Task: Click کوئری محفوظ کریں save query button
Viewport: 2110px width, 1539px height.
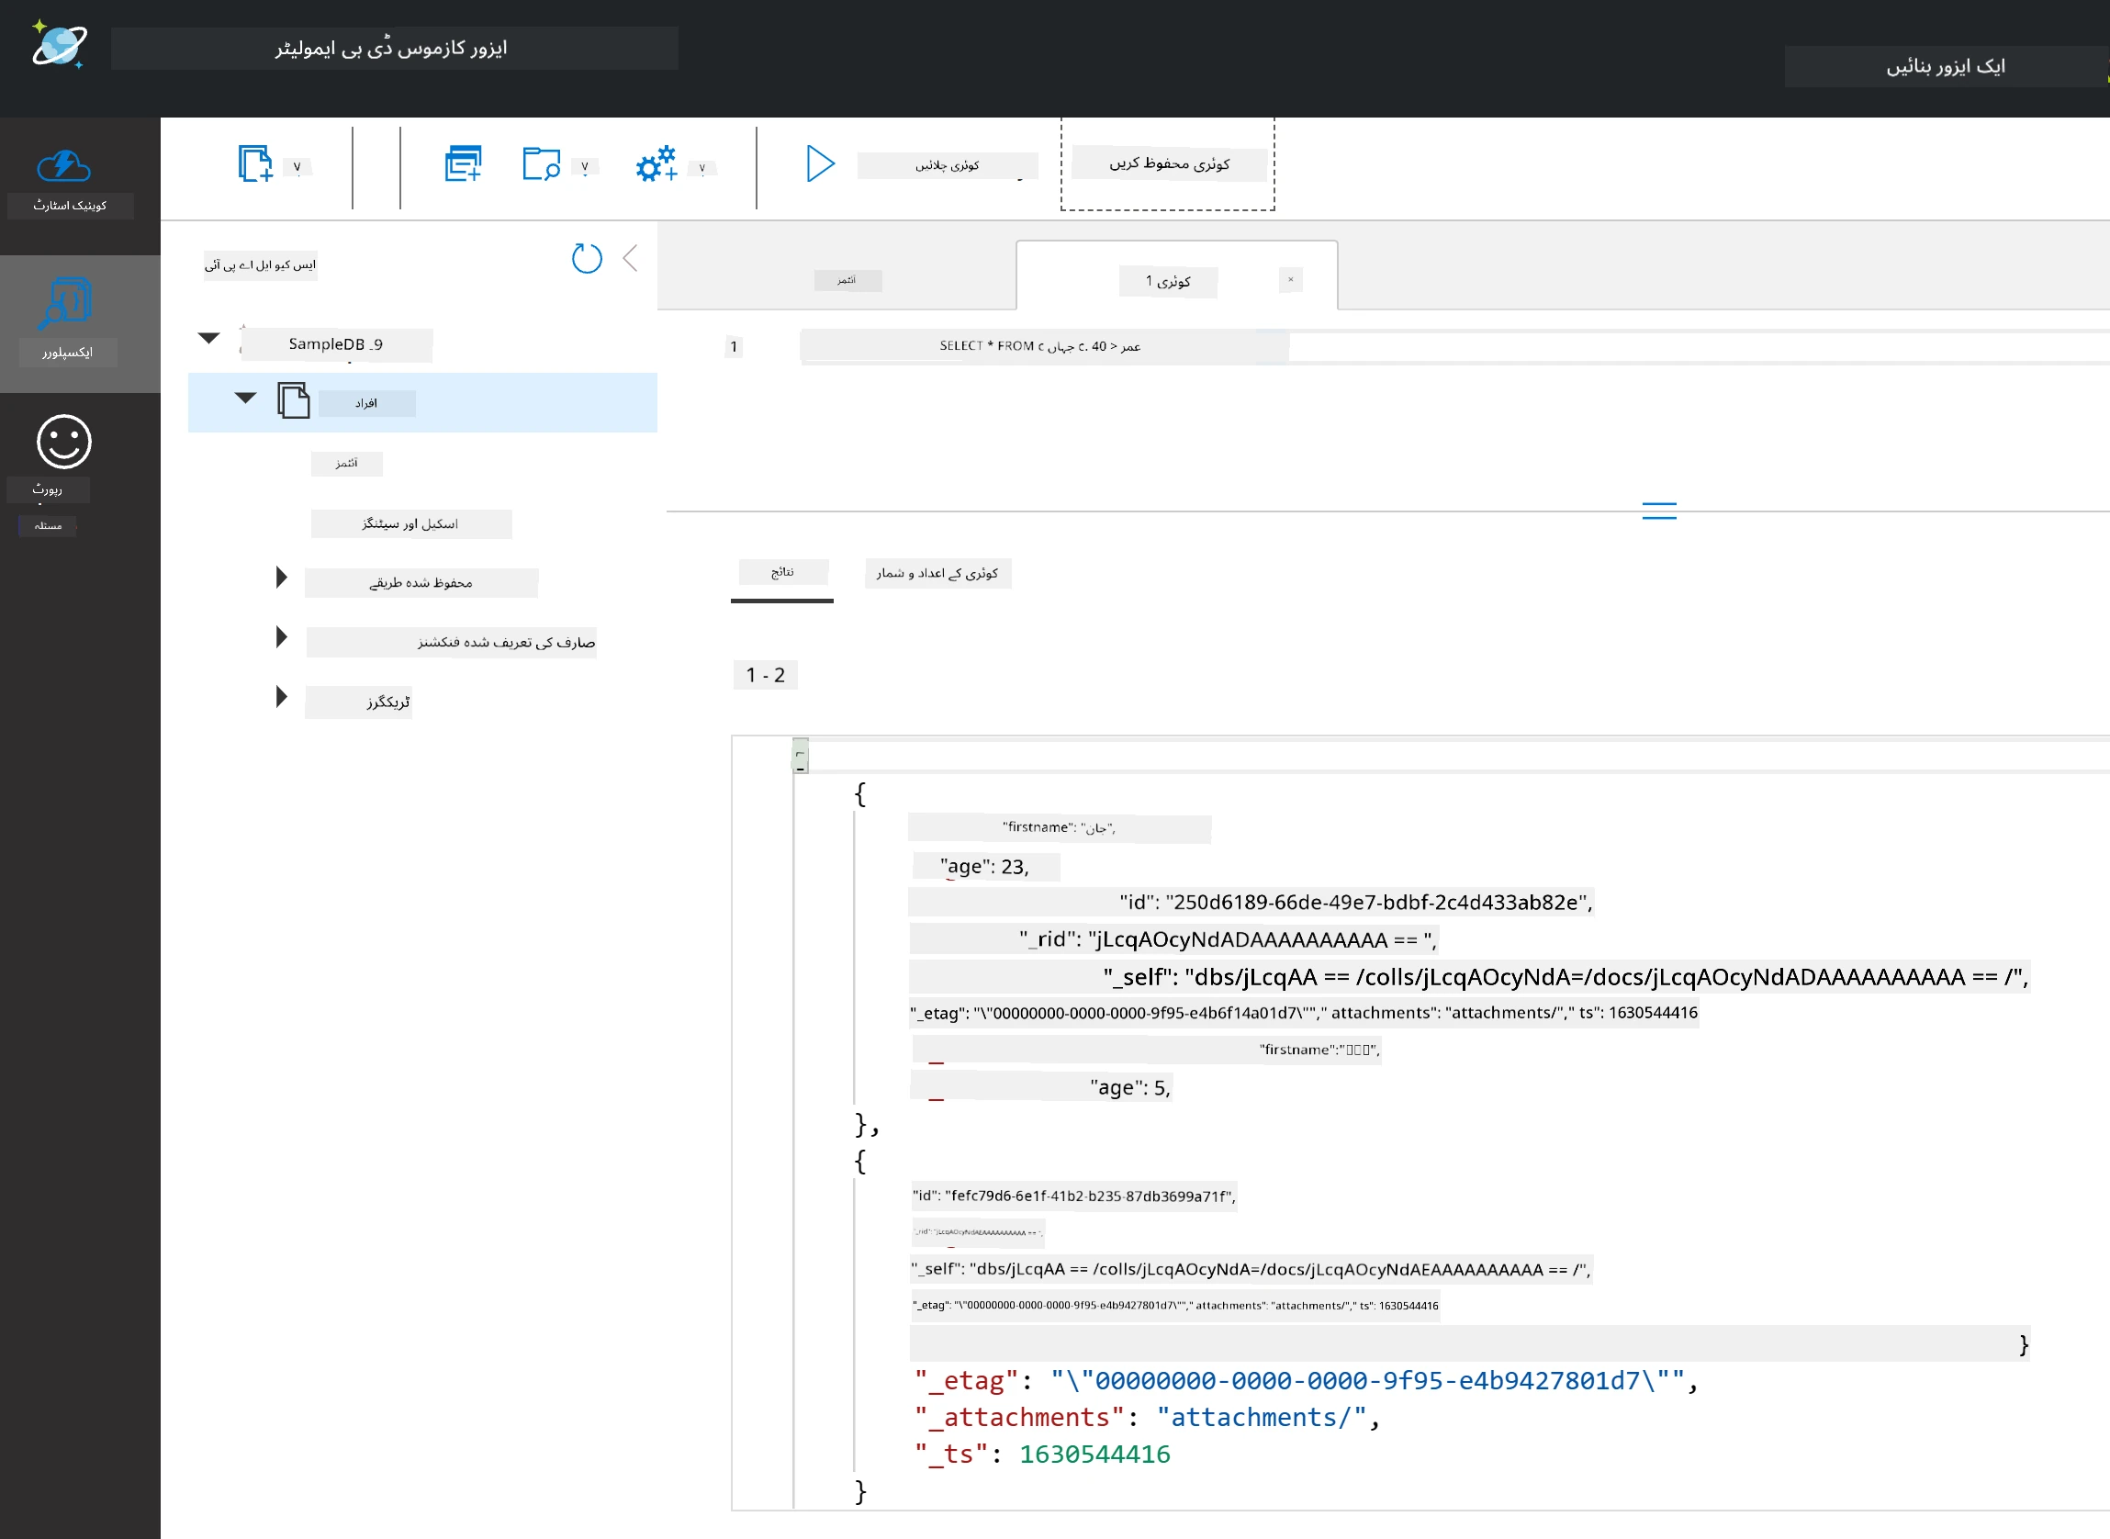Action: (x=1169, y=163)
